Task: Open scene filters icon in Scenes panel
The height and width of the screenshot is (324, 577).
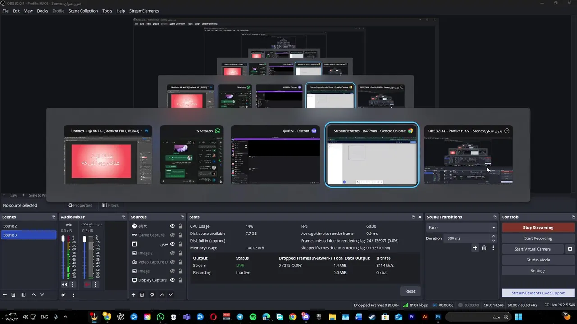Action: point(23,295)
